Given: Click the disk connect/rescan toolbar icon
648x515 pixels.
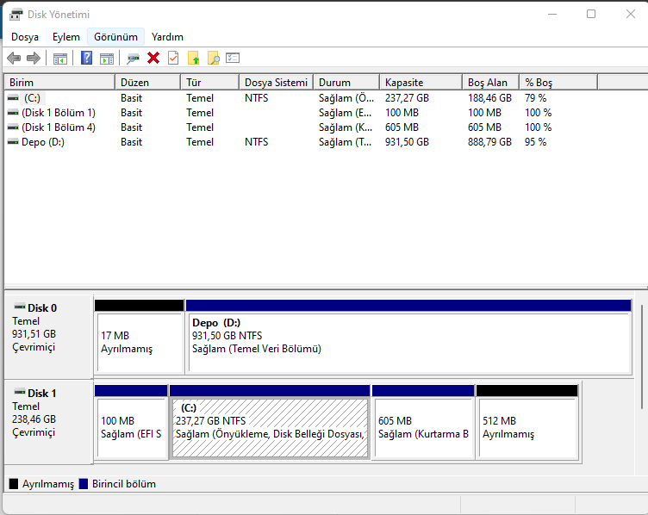Looking at the screenshot, I should tap(133, 58).
